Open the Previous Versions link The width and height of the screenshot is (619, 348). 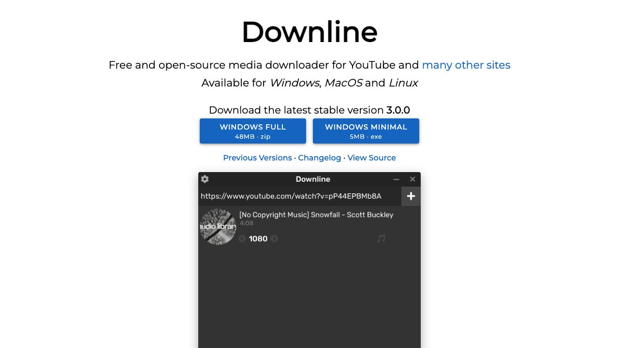257,158
